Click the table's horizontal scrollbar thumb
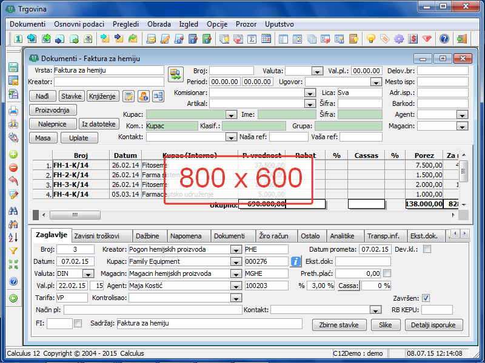 tap(74, 215)
